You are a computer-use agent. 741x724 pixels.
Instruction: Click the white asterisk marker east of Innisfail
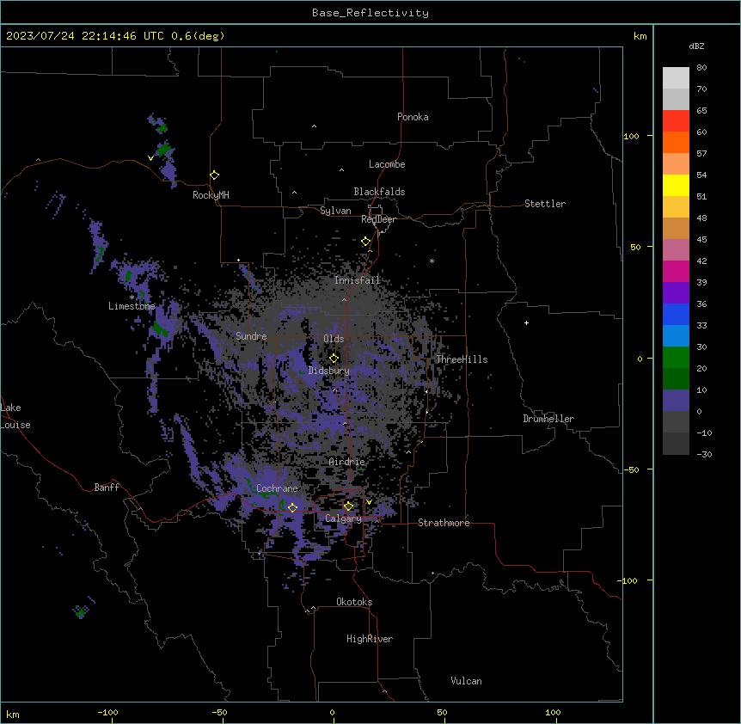(432, 261)
